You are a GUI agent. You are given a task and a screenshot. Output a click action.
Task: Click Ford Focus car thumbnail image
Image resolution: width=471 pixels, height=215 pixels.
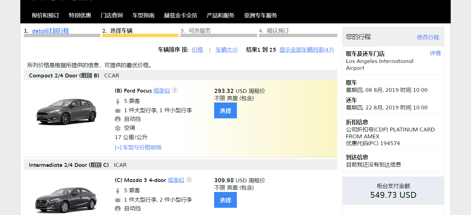pyautogui.click(x=67, y=111)
